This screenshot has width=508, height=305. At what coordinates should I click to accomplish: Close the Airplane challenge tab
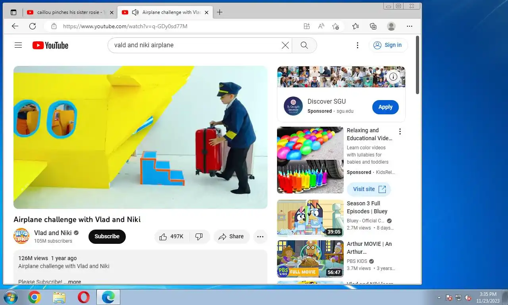click(x=207, y=12)
